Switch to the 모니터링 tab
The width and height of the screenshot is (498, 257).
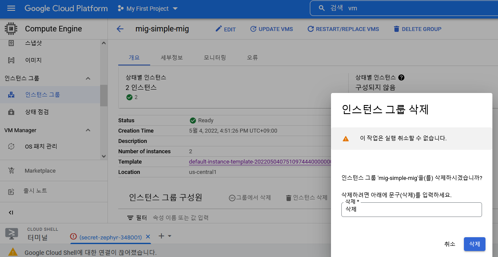(215, 57)
